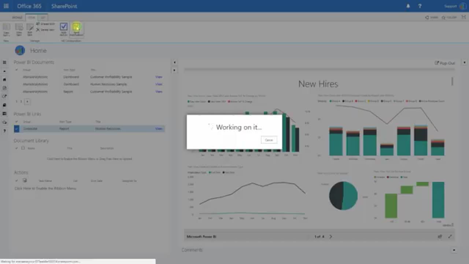Click the external link sidebar icon

(4, 96)
